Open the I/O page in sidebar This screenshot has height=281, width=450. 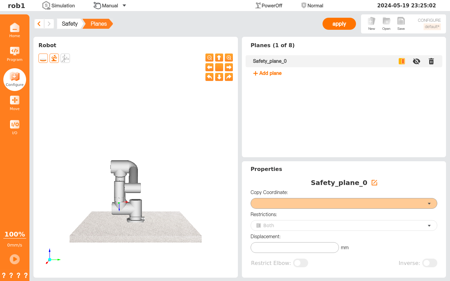coord(15,127)
